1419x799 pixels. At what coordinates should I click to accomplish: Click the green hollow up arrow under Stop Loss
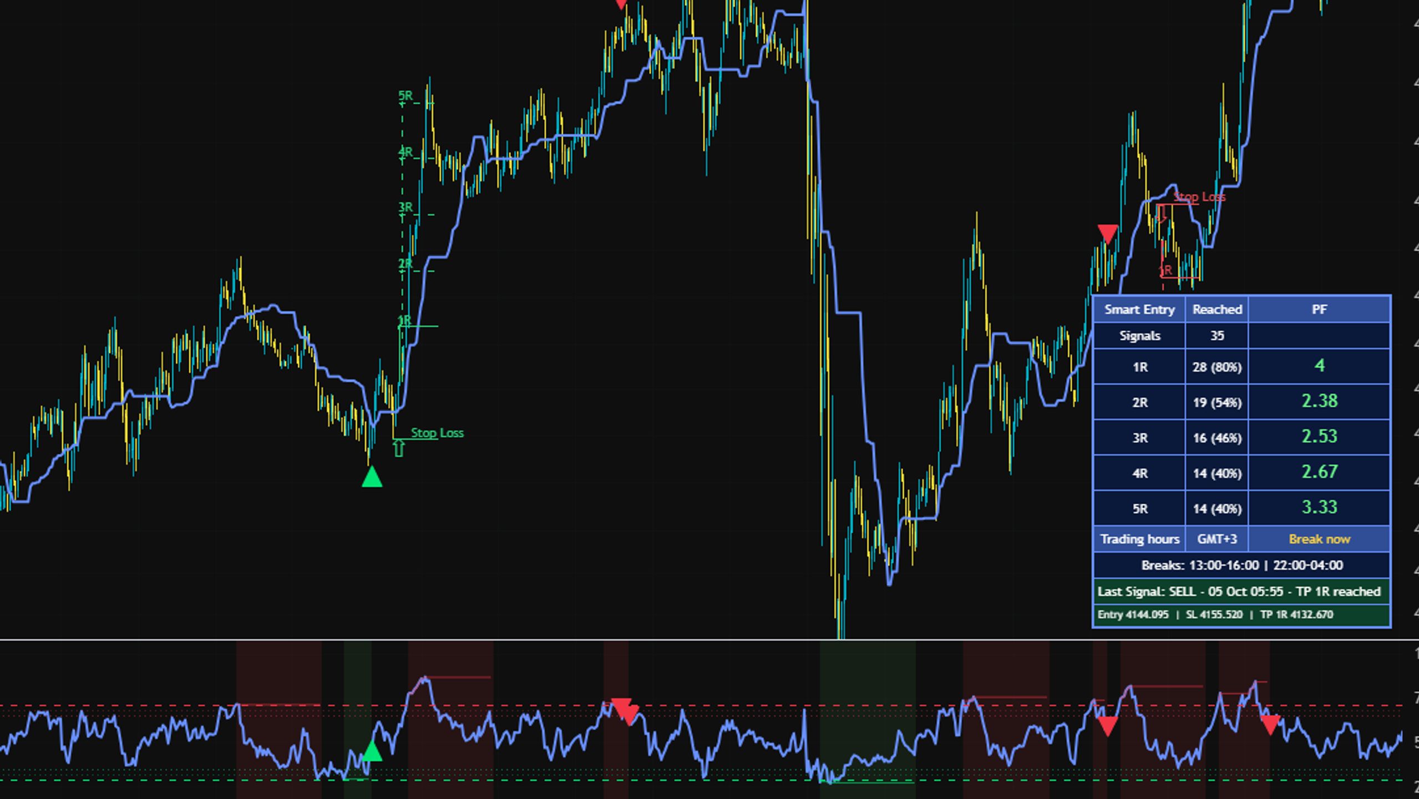398,448
